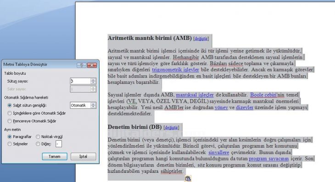The height and width of the screenshot is (182, 335).
Task: Choose Sekmeler as text separator
Action: tap(9, 144)
